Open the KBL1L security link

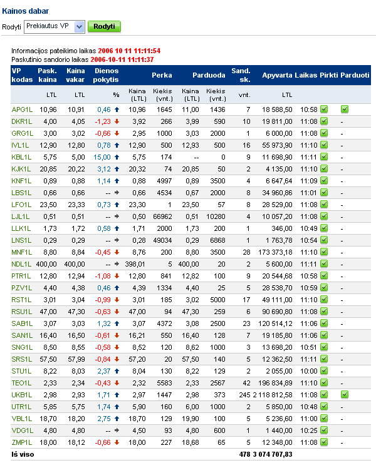tap(21, 157)
